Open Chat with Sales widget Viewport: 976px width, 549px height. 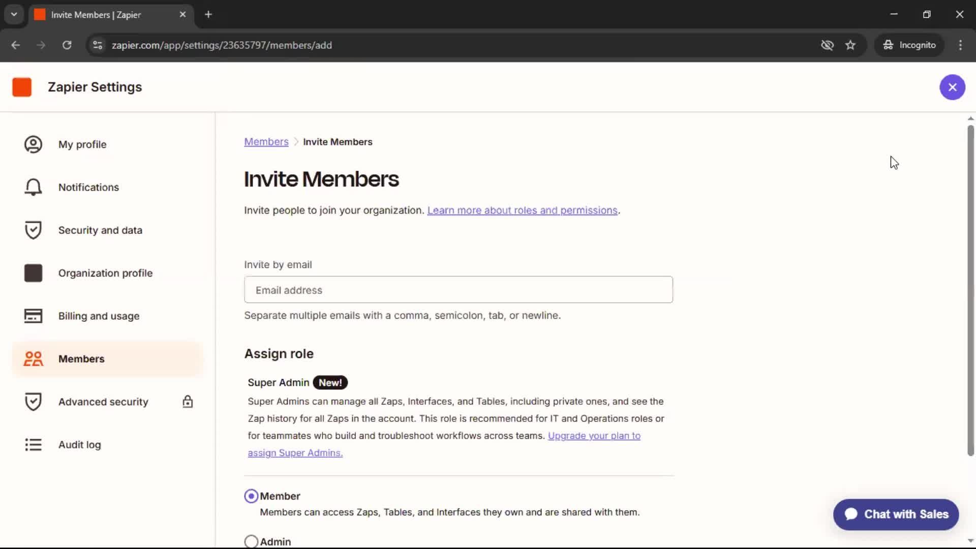click(896, 514)
